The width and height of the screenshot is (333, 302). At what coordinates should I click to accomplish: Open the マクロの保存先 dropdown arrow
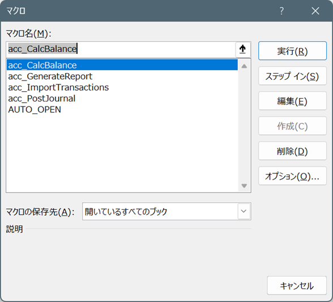point(244,211)
